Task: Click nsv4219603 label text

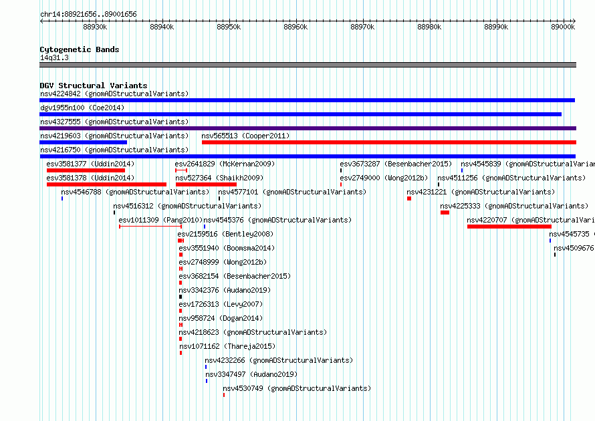Action: [114, 136]
